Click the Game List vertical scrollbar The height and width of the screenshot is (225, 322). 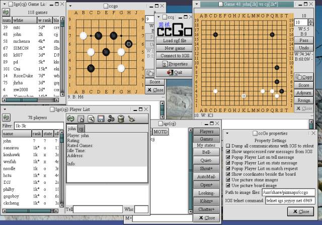pos(62,56)
